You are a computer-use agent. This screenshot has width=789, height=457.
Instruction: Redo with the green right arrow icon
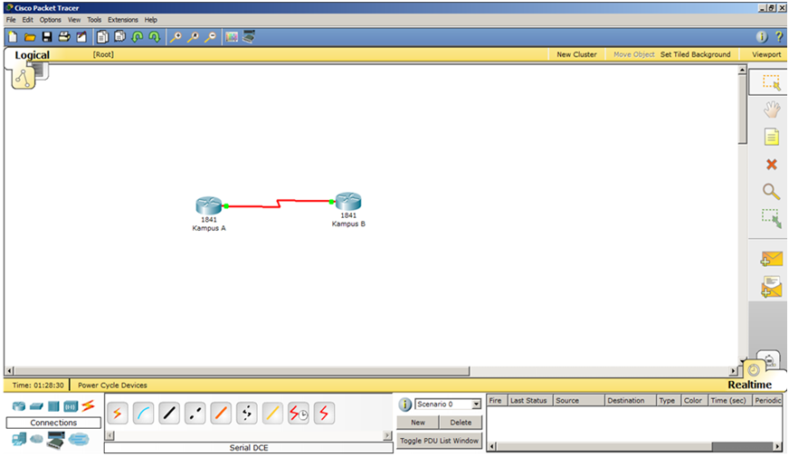(x=154, y=37)
